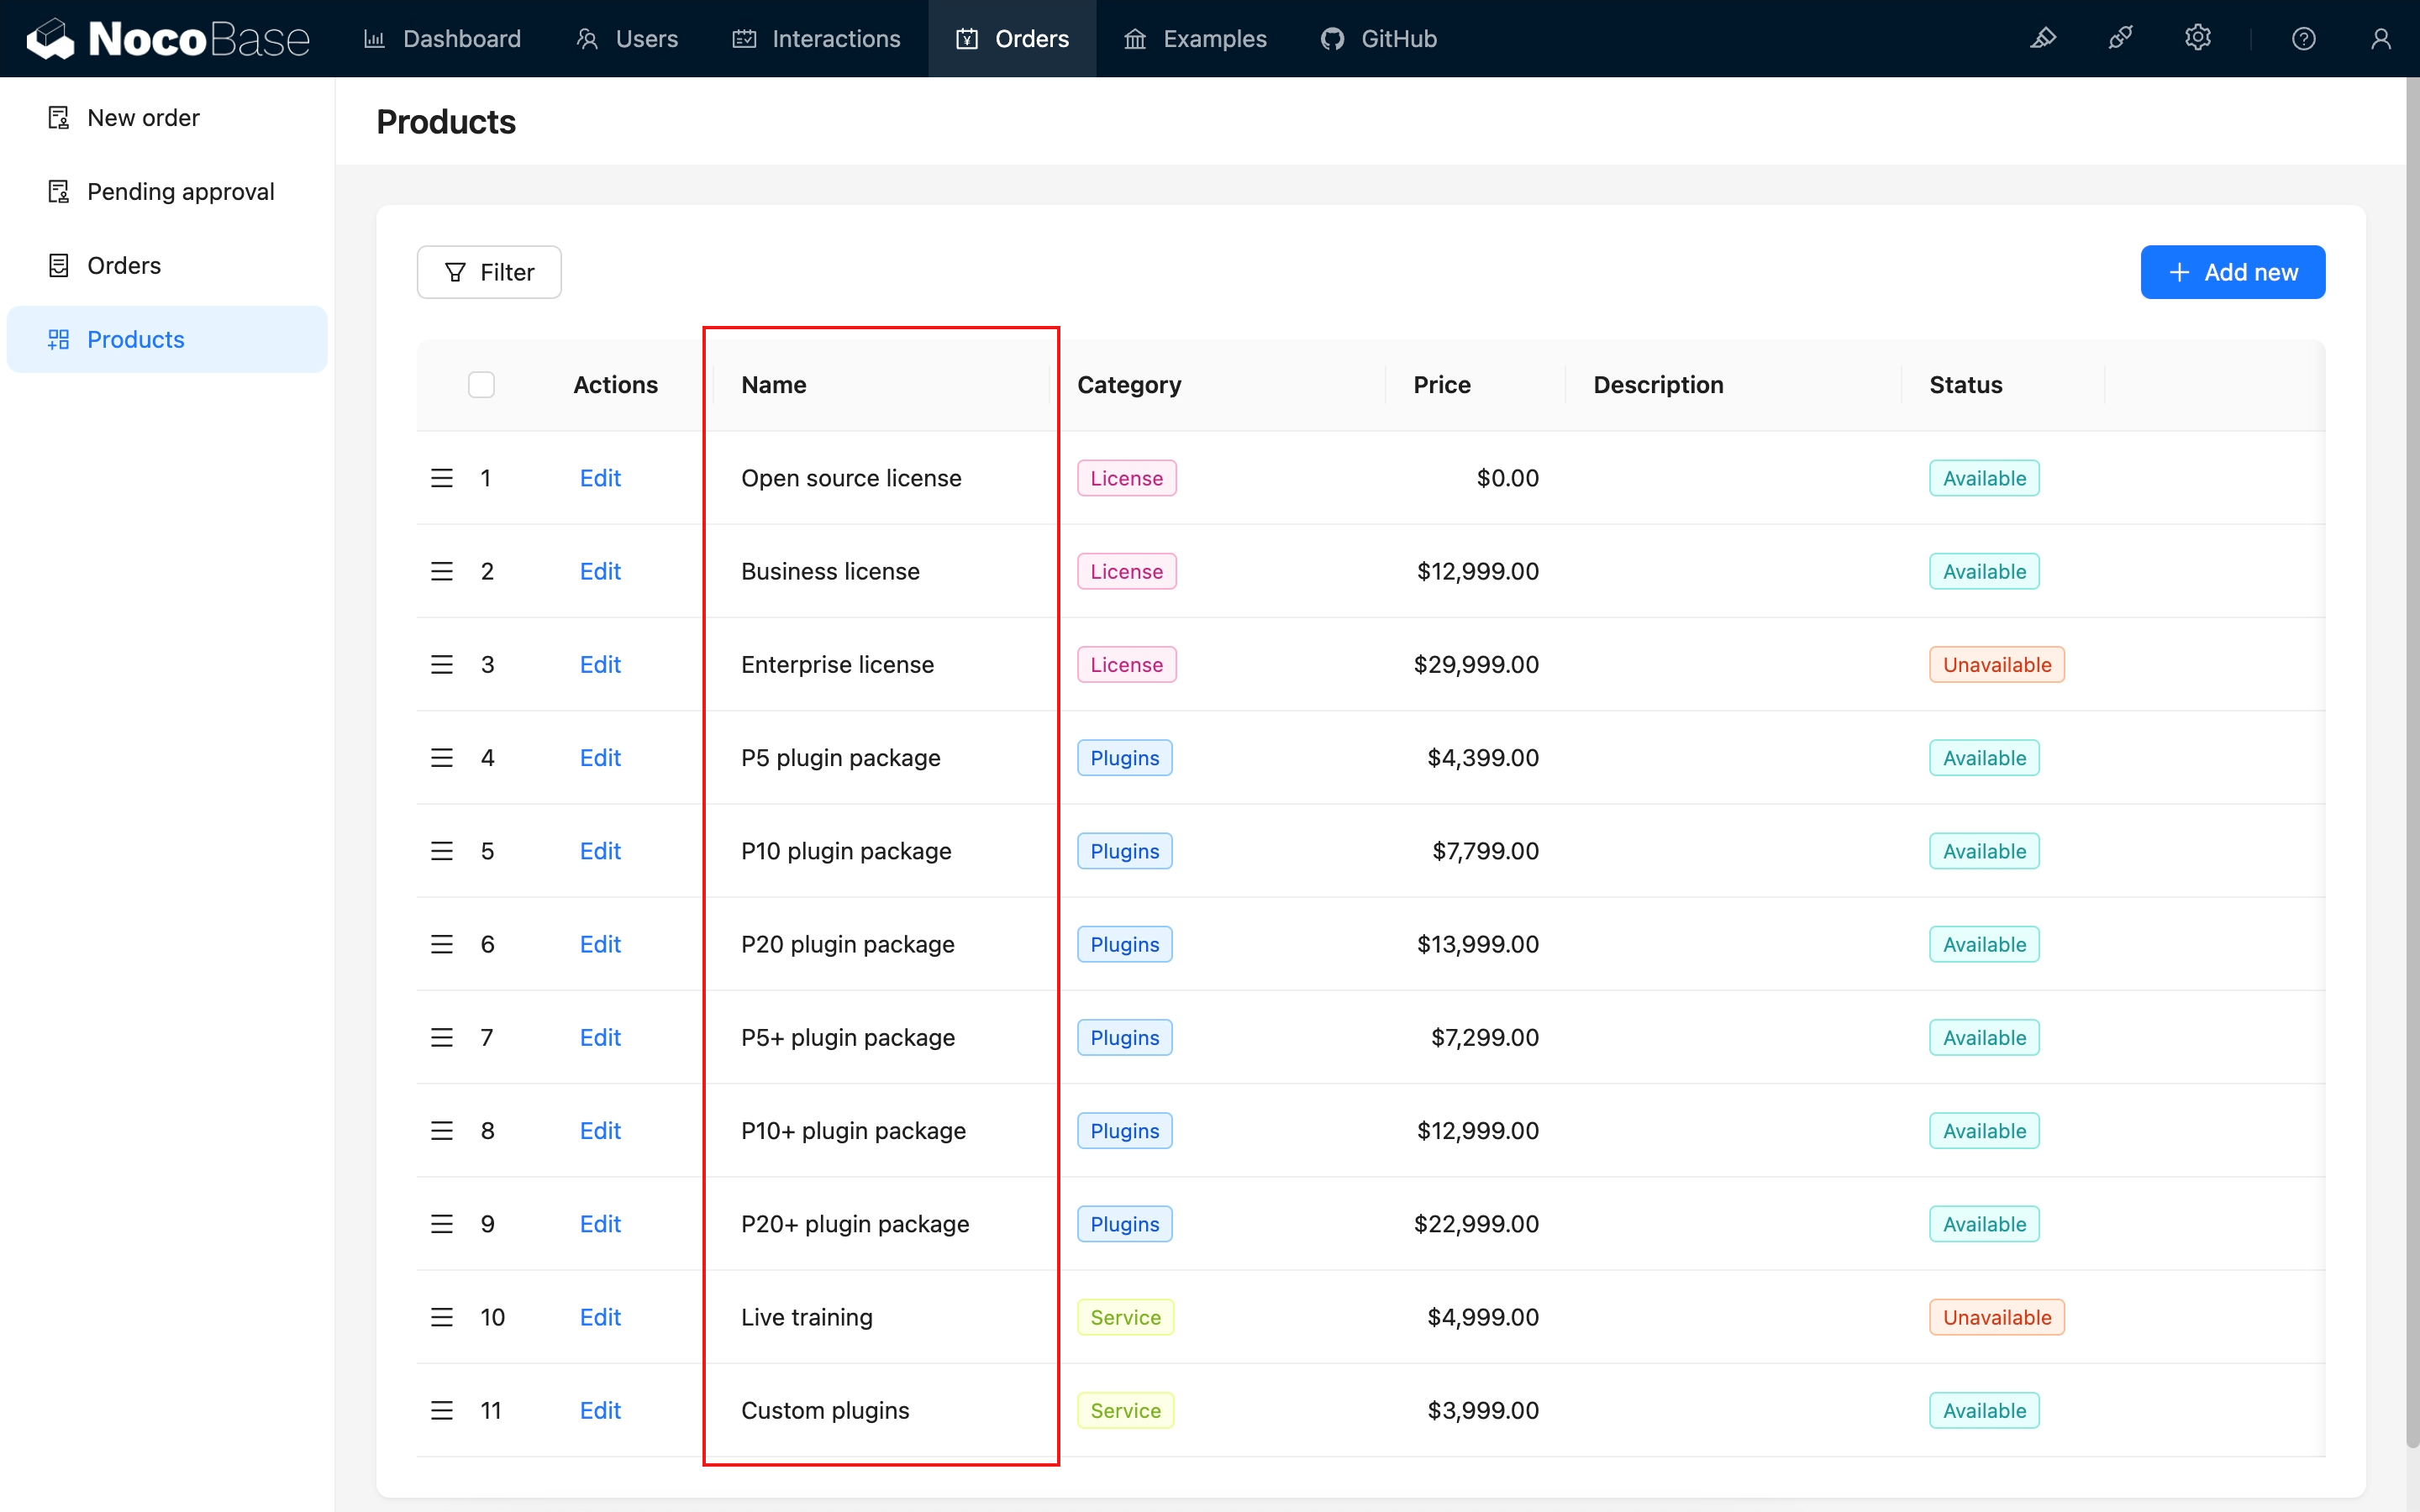The width and height of the screenshot is (2420, 1512).
Task: Open New order in sidebar
Action: tap(143, 117)
